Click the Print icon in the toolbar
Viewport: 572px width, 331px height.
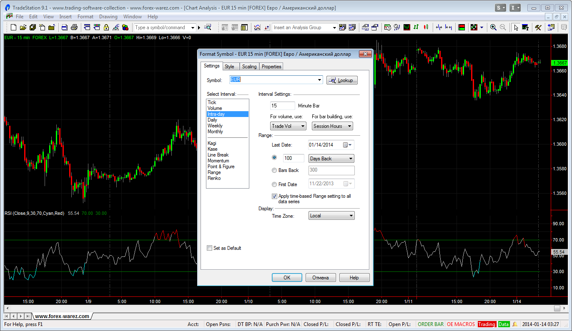74,27
